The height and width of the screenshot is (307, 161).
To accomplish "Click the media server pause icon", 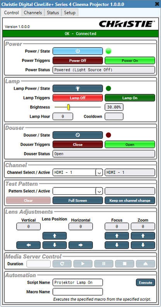I will tap(104, 264).
